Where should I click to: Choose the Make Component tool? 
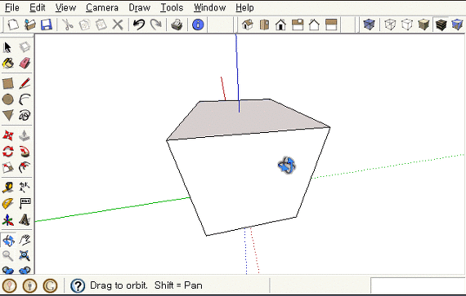coord(25,46)
